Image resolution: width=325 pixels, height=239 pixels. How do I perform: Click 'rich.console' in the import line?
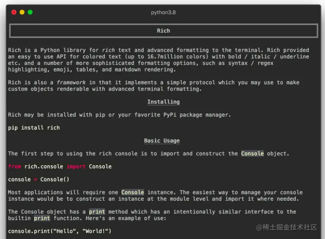(44, 167)
